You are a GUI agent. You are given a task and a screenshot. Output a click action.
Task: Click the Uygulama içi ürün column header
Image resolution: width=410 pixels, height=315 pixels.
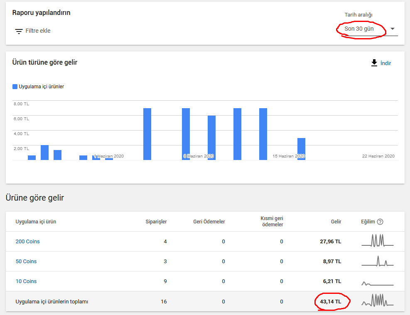(36, 222)
